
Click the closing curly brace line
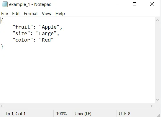click(x=2, y=47)
